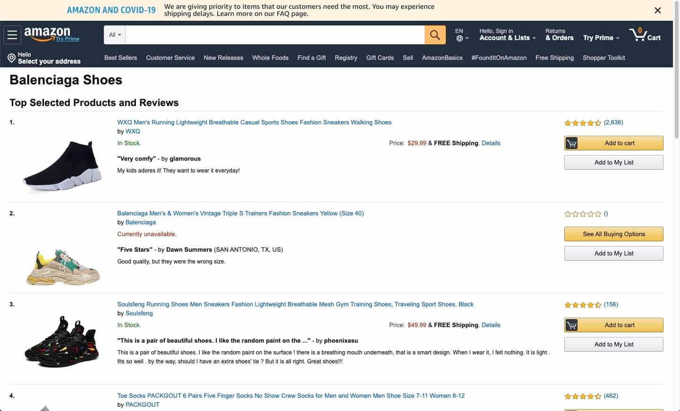
Task: Click the "Very comfy" review title
Action: click(x=136, y=158)
